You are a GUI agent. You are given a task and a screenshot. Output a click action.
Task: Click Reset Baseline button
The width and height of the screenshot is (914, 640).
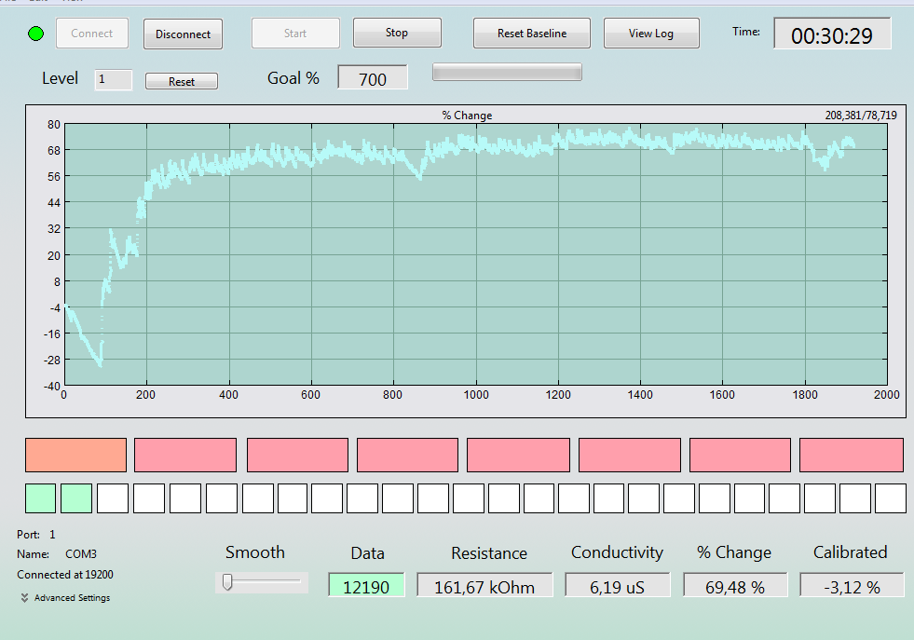tap(532, 34)
